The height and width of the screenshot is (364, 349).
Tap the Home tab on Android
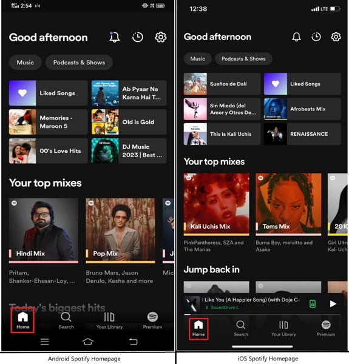pos(22,320)
